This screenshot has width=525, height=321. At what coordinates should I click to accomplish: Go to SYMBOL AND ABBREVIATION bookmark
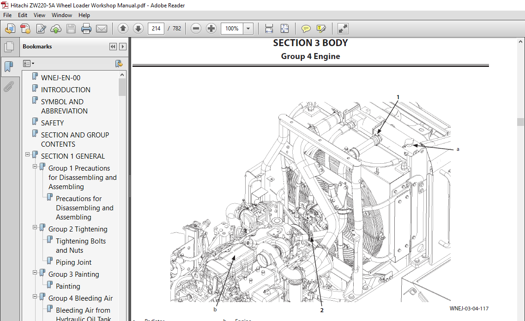pos(64,107)
